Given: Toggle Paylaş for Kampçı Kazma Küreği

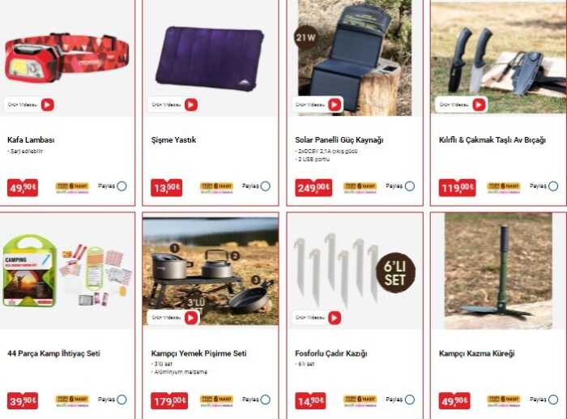Looking at the screenshot, I should click(x=553, y=400).
